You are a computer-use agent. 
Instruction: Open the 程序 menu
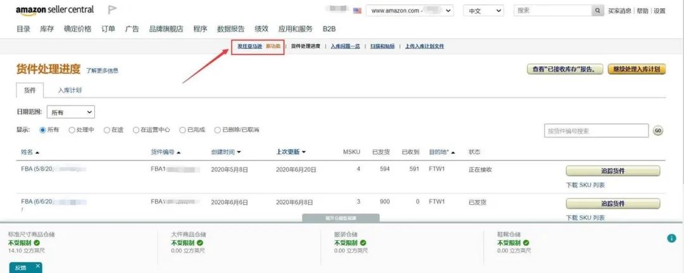point(200,29)
